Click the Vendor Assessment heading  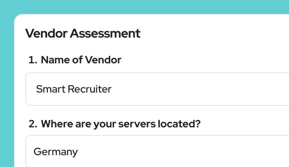pyautogui.click(x=83, y=34)
